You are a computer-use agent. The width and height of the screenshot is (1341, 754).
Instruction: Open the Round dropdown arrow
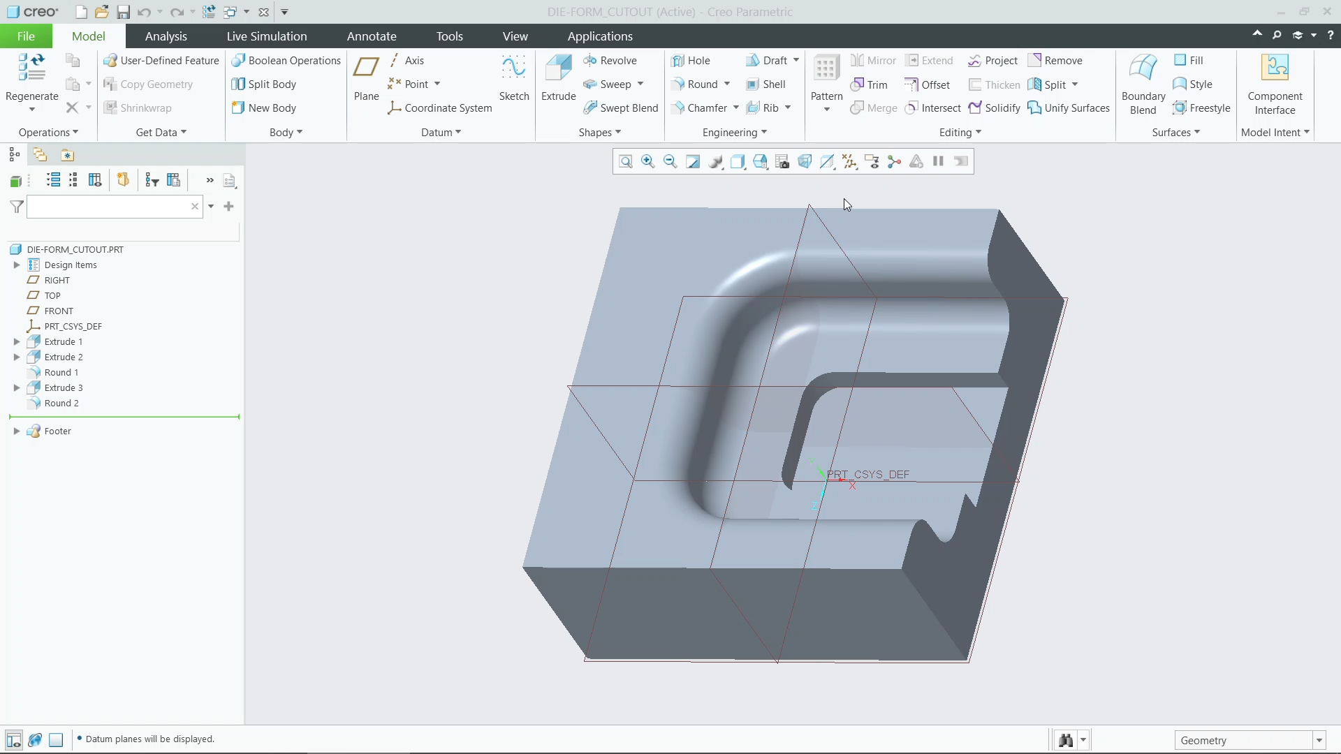727,84
